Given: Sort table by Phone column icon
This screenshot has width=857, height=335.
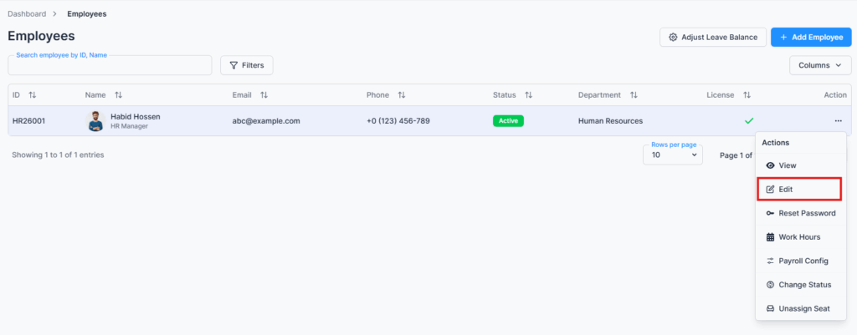Looking at the screenshot, I should (402, 95).
